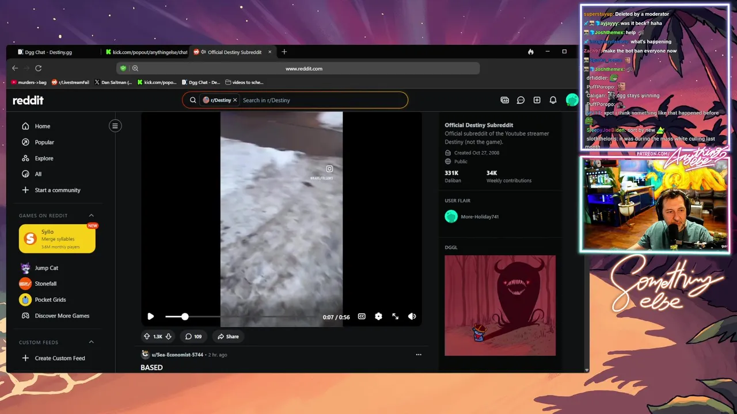The image size is (737, 414).
Task: Click the DGGL sidebar image
Action: pos(500,305)
